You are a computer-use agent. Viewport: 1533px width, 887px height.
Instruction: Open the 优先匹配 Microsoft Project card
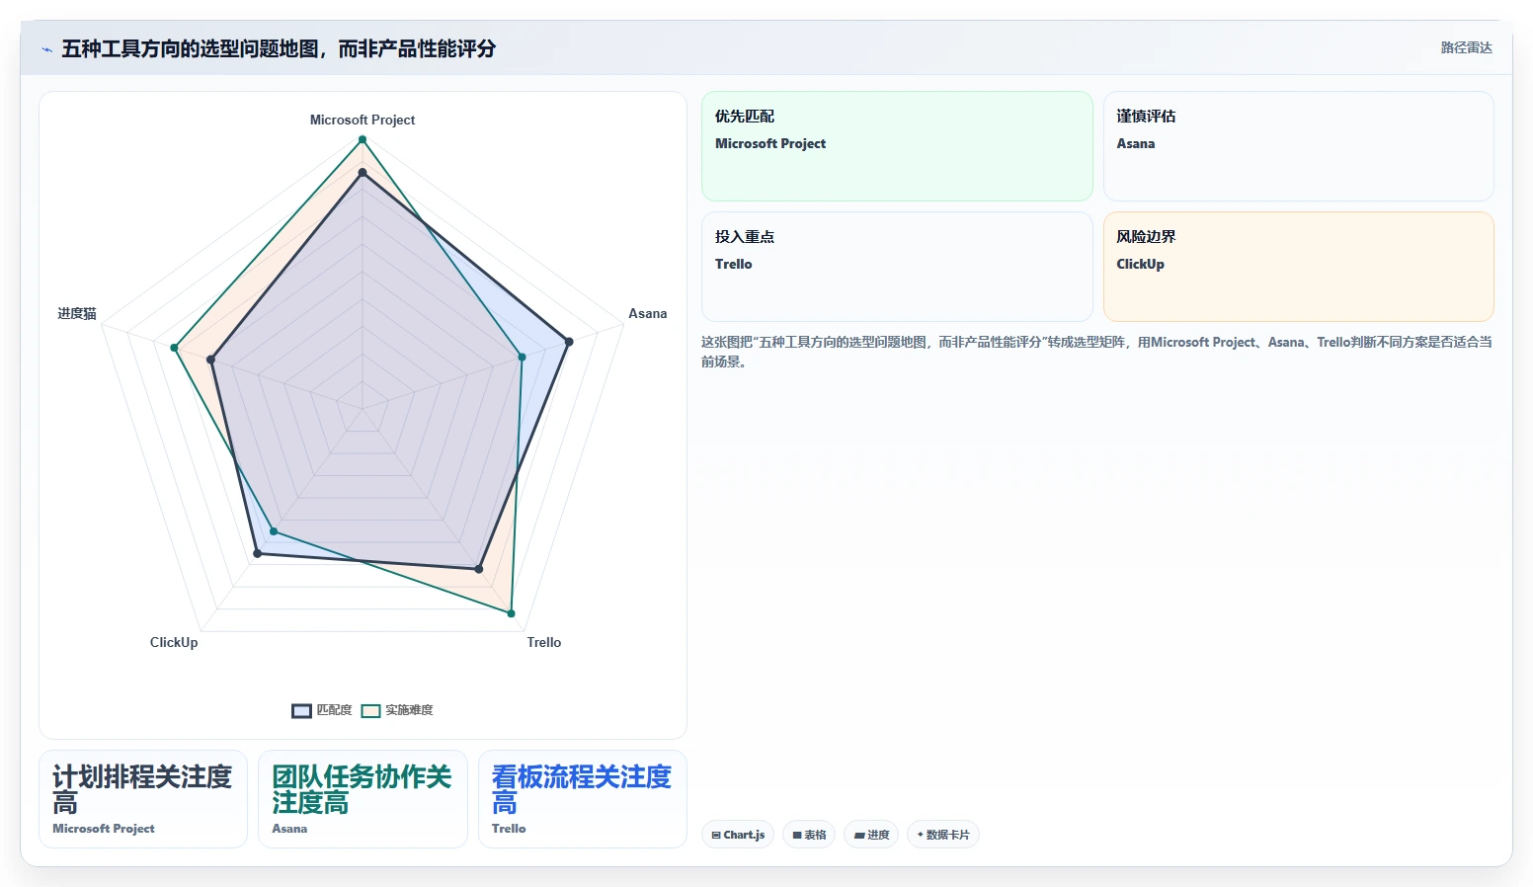(897, 146)
